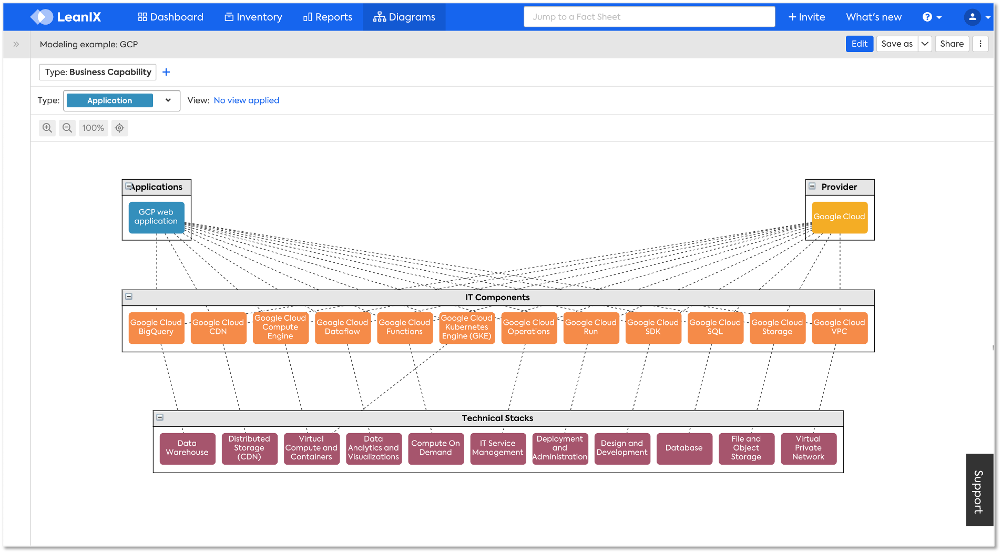The width and height of the screenshot is (1001, 553).
Task: Collapse the Technical Stacks group
Action: [x=160, y=417]
